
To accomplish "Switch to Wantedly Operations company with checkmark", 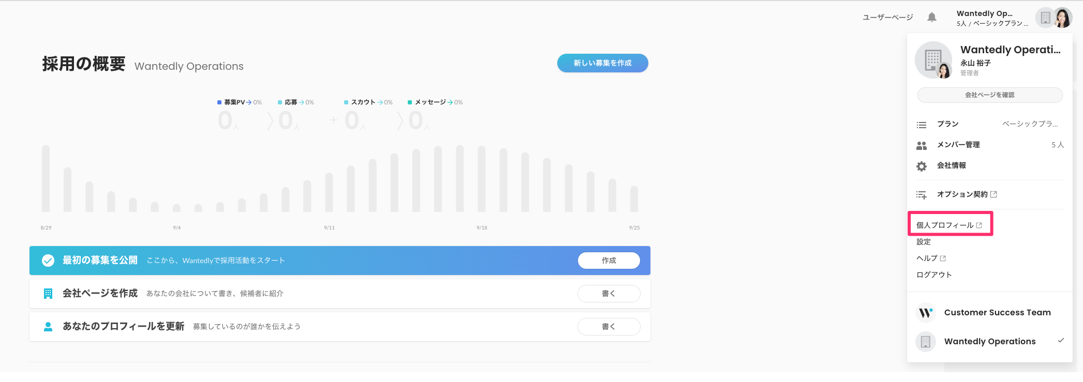I will [989, 342].
